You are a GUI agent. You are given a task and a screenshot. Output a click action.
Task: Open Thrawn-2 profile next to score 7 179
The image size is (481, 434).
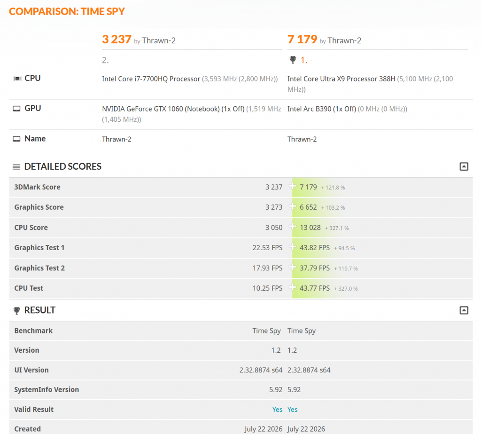click(344, 40)
